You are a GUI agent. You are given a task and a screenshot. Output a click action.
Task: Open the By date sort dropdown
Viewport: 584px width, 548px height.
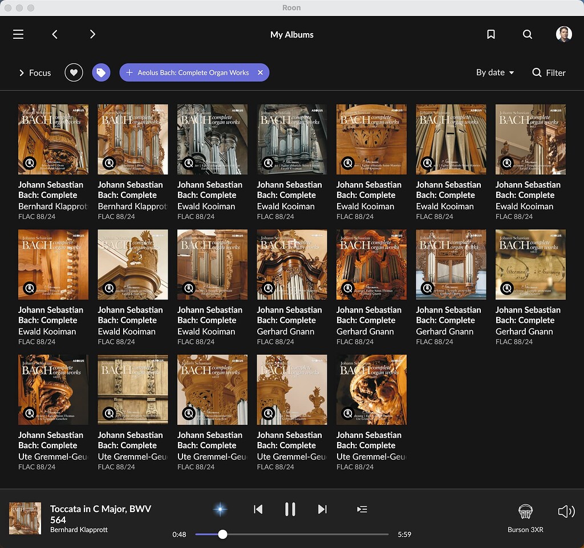coord(494,72)
